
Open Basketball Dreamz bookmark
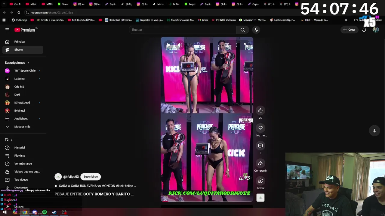(x=118, y=20)
